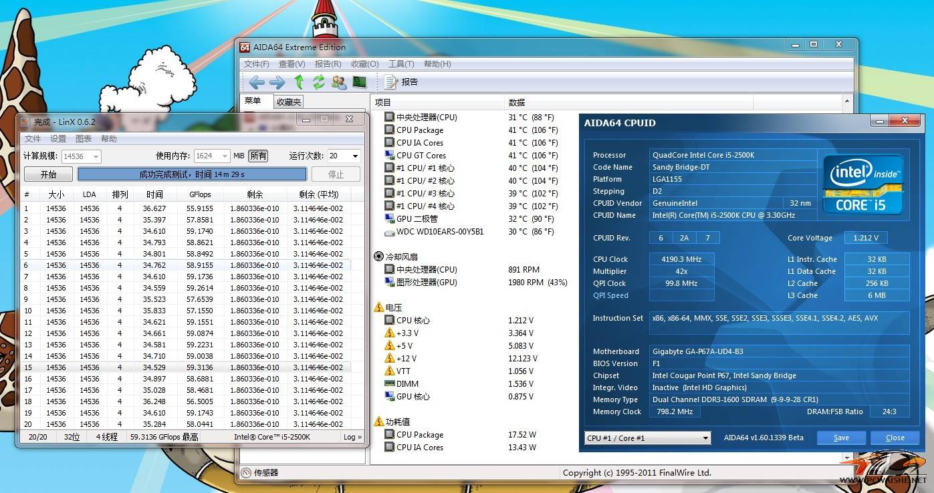Click the Gigabyte GA-P67A-UD4-B3 motherboard value

tap(780, 351)
